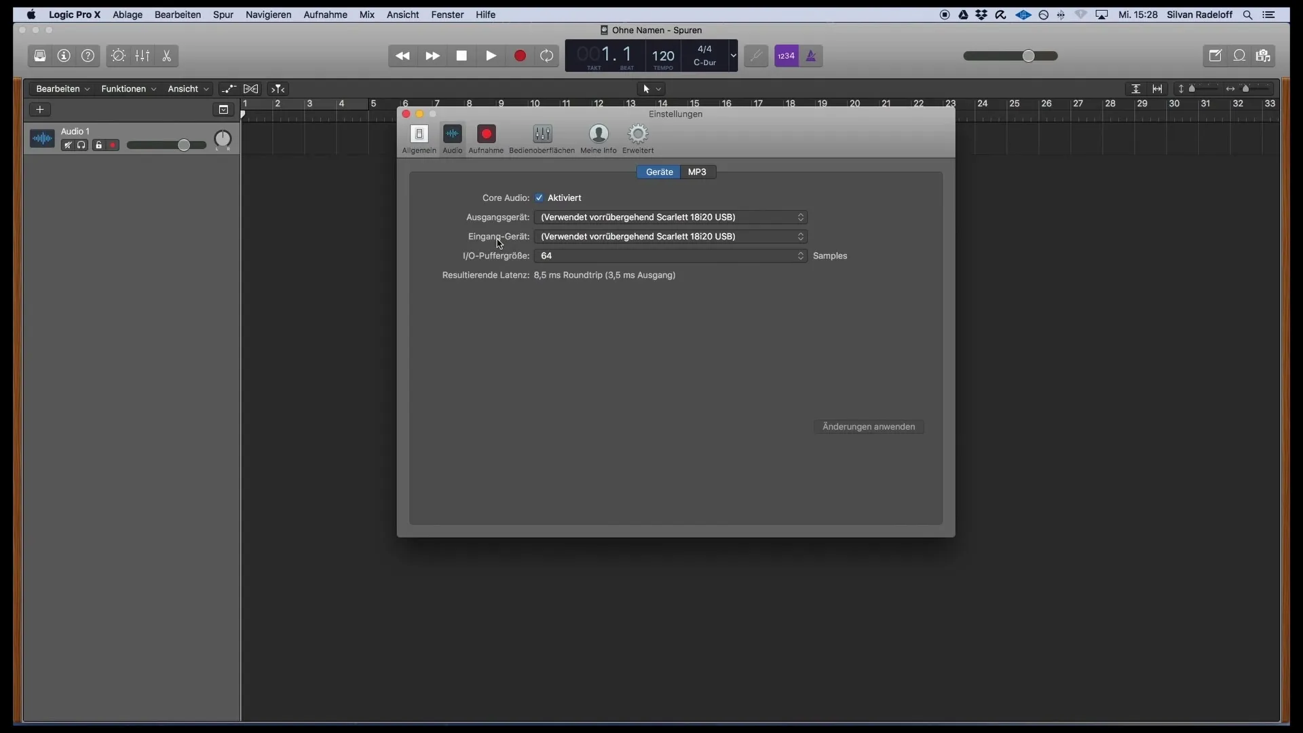The width and height of the screenshot is (1303, 733).
Task: Click the Stop transport button
Action: 461,56
